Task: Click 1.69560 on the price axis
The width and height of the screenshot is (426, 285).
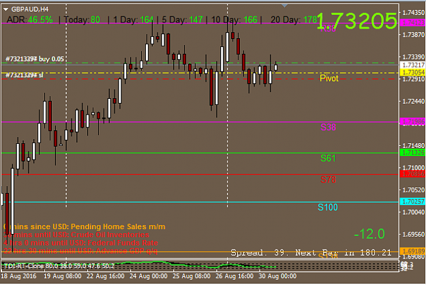Action: [413, 234]
